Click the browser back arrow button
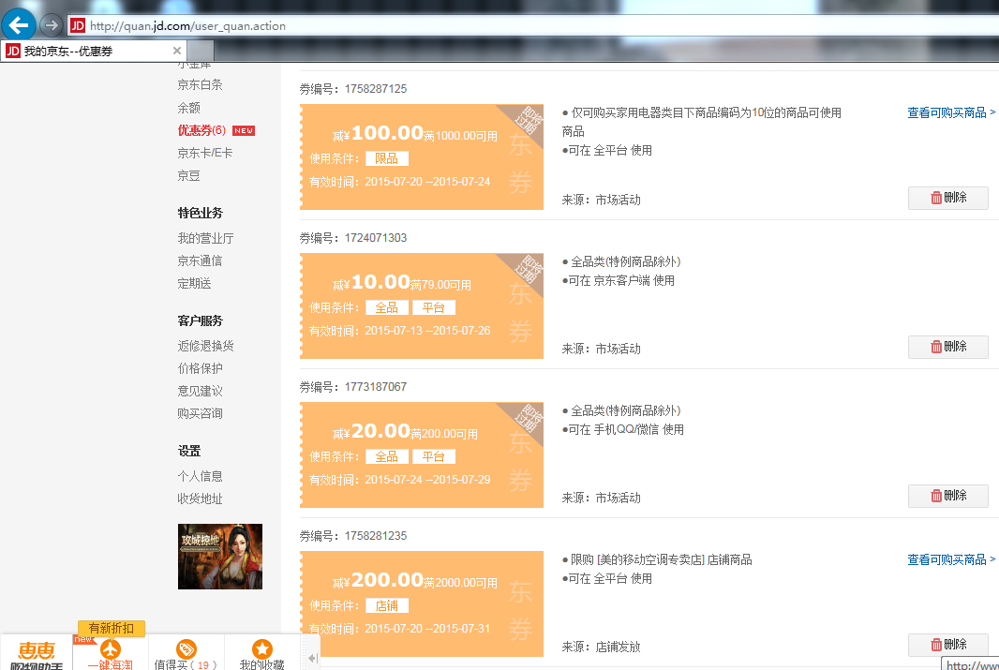This screenshot has width=999, height=670. tap(19, 24)
